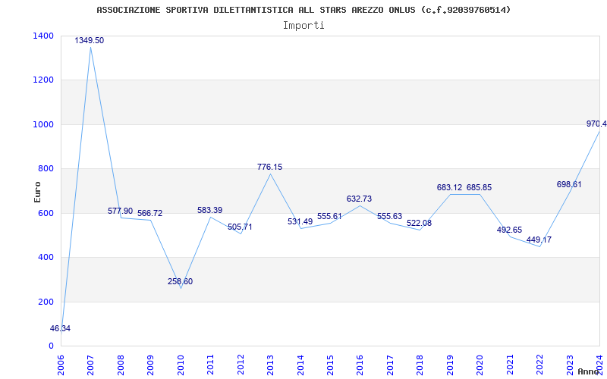The image size is (607, 379).
Task: Select the 46.34 data label
Action: (x=61, y=329)
